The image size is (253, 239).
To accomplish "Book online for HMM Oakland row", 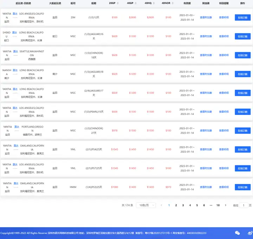I will pyautogui.click(x=242, y=187).
